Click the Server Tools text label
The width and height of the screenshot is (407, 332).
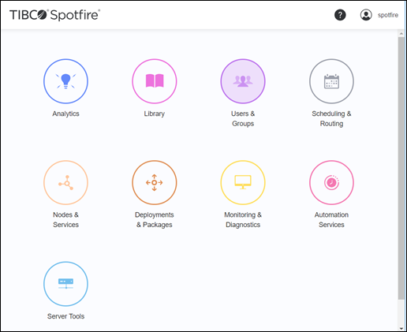tap(65, 316)
